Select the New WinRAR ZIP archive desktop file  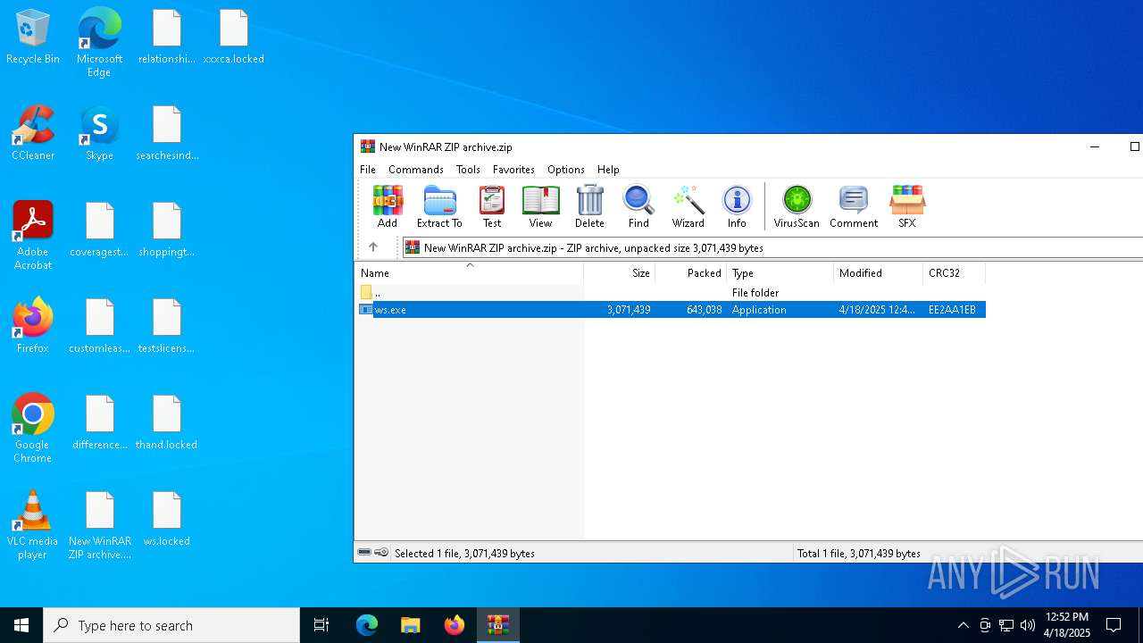tap(100, 525)
